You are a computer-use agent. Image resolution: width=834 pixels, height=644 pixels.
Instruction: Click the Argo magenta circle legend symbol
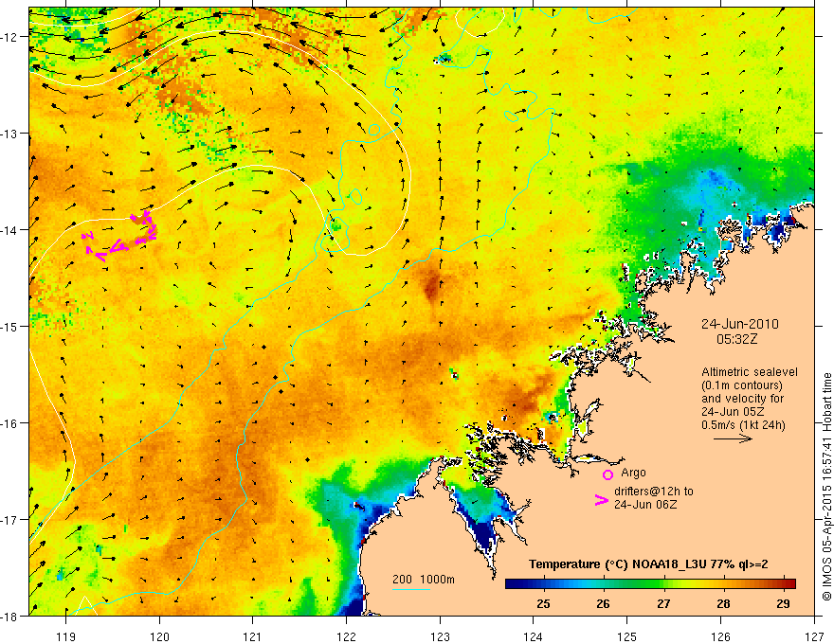(607, 474)
